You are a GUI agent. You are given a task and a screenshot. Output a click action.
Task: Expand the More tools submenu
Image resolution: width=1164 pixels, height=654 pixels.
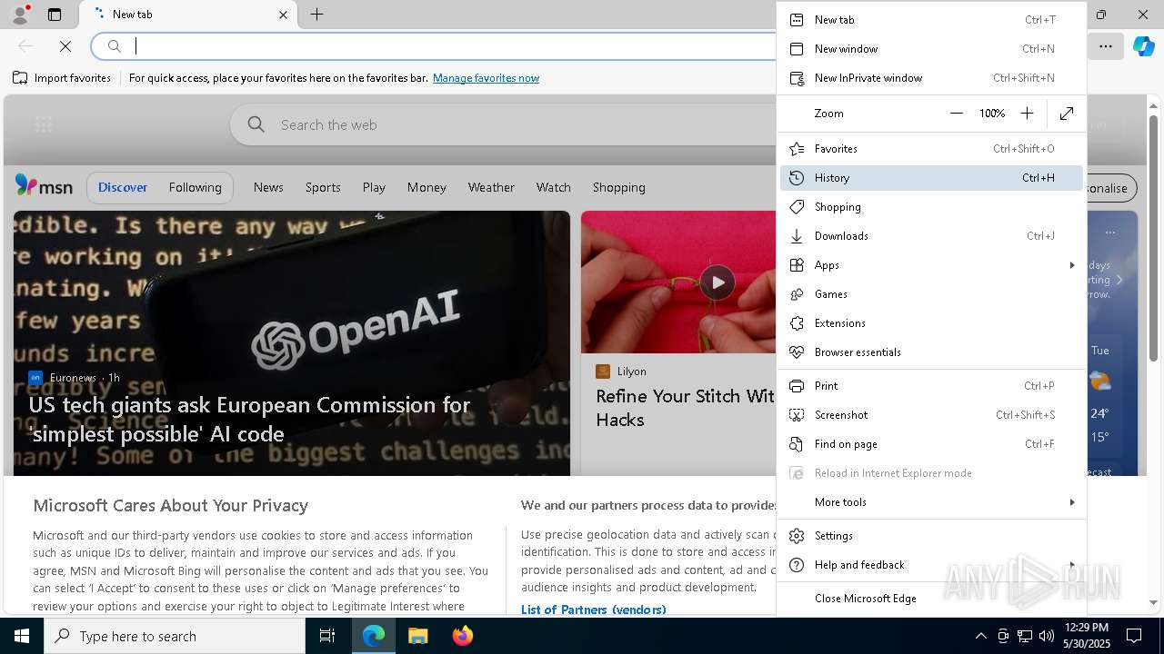point(931,502)
